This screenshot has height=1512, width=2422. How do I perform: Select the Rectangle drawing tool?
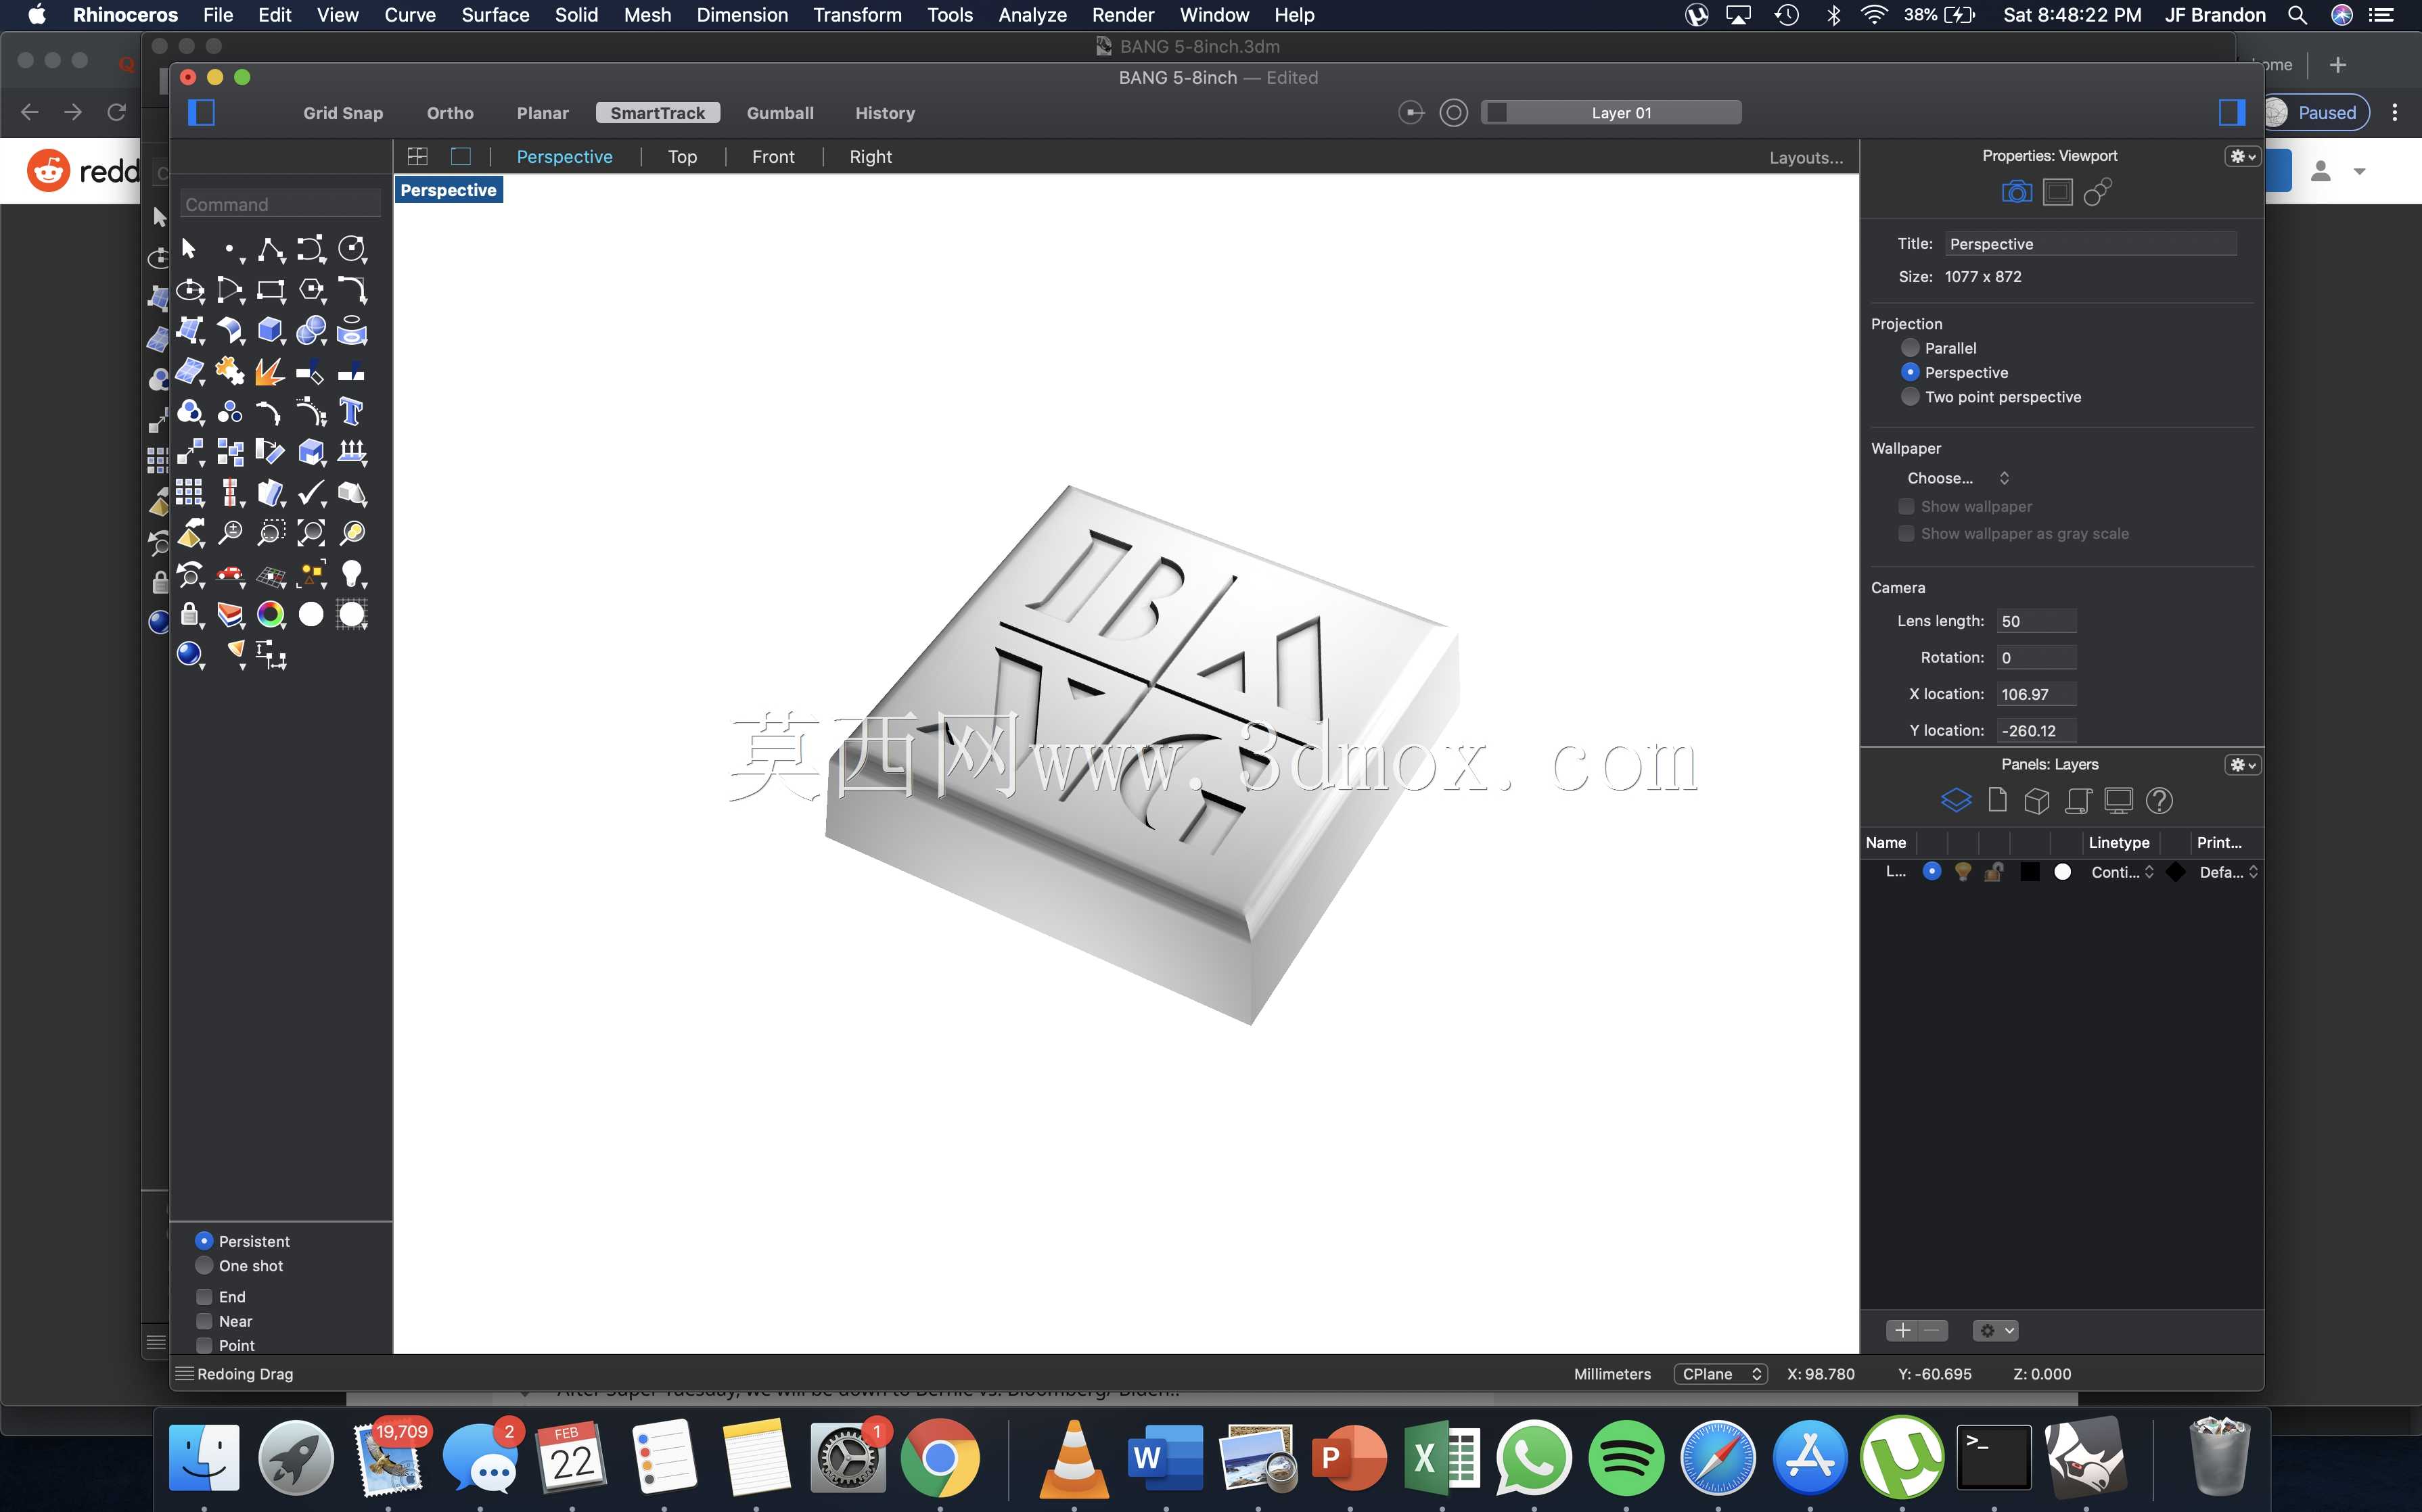tap(270, 290)
